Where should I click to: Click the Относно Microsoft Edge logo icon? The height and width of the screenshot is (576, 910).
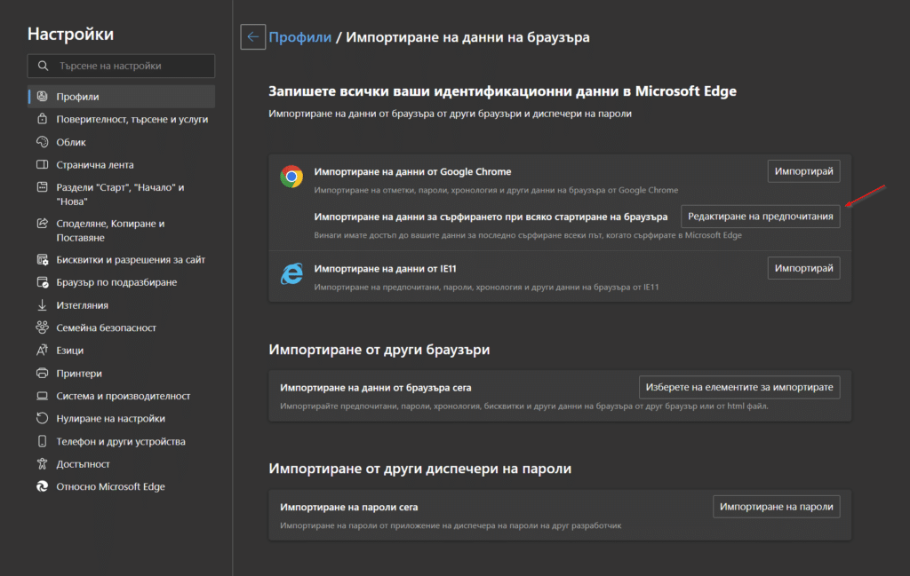43,486
